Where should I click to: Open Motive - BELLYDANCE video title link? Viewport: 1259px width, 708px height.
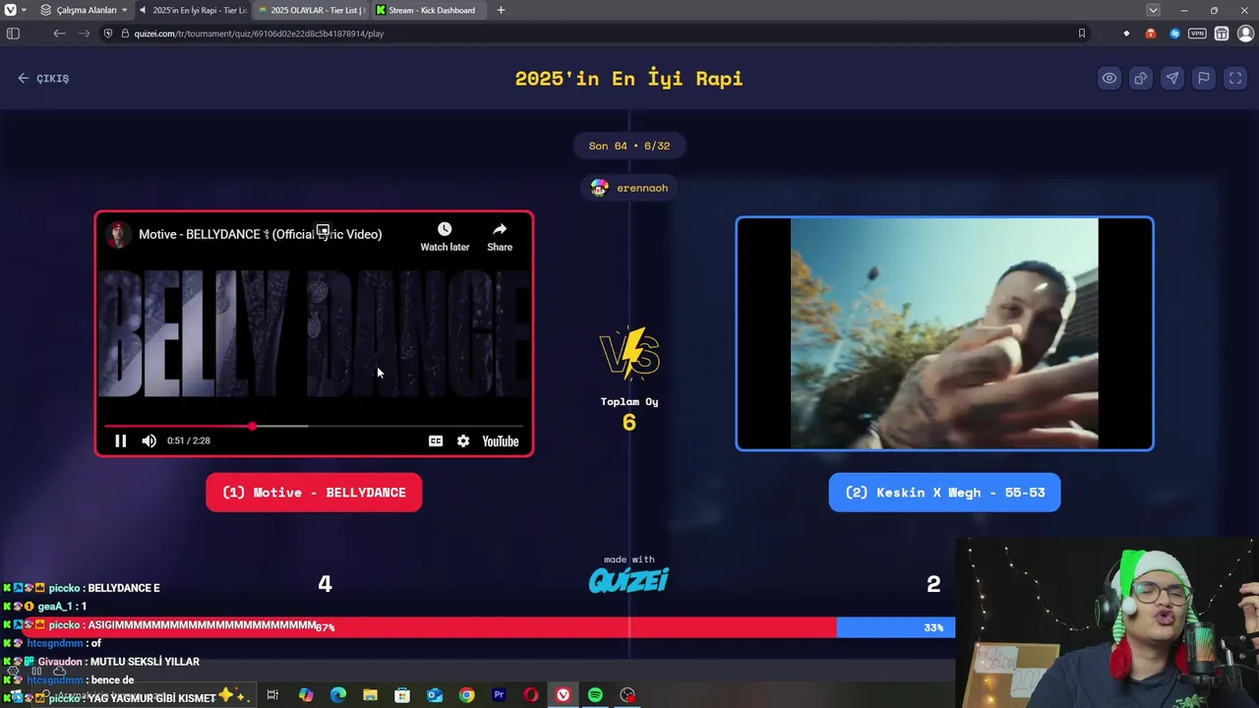click(260, 234)
